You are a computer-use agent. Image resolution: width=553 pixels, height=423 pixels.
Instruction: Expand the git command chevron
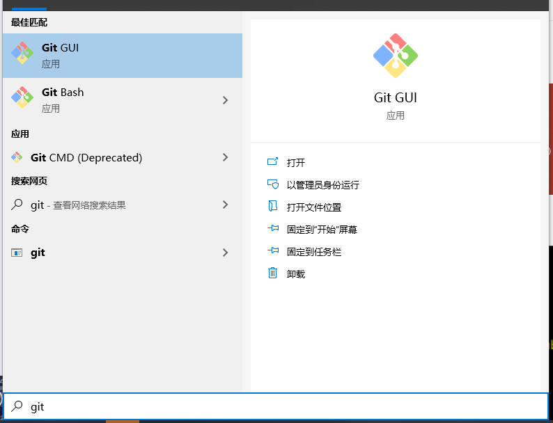click(x=226, y=253)
